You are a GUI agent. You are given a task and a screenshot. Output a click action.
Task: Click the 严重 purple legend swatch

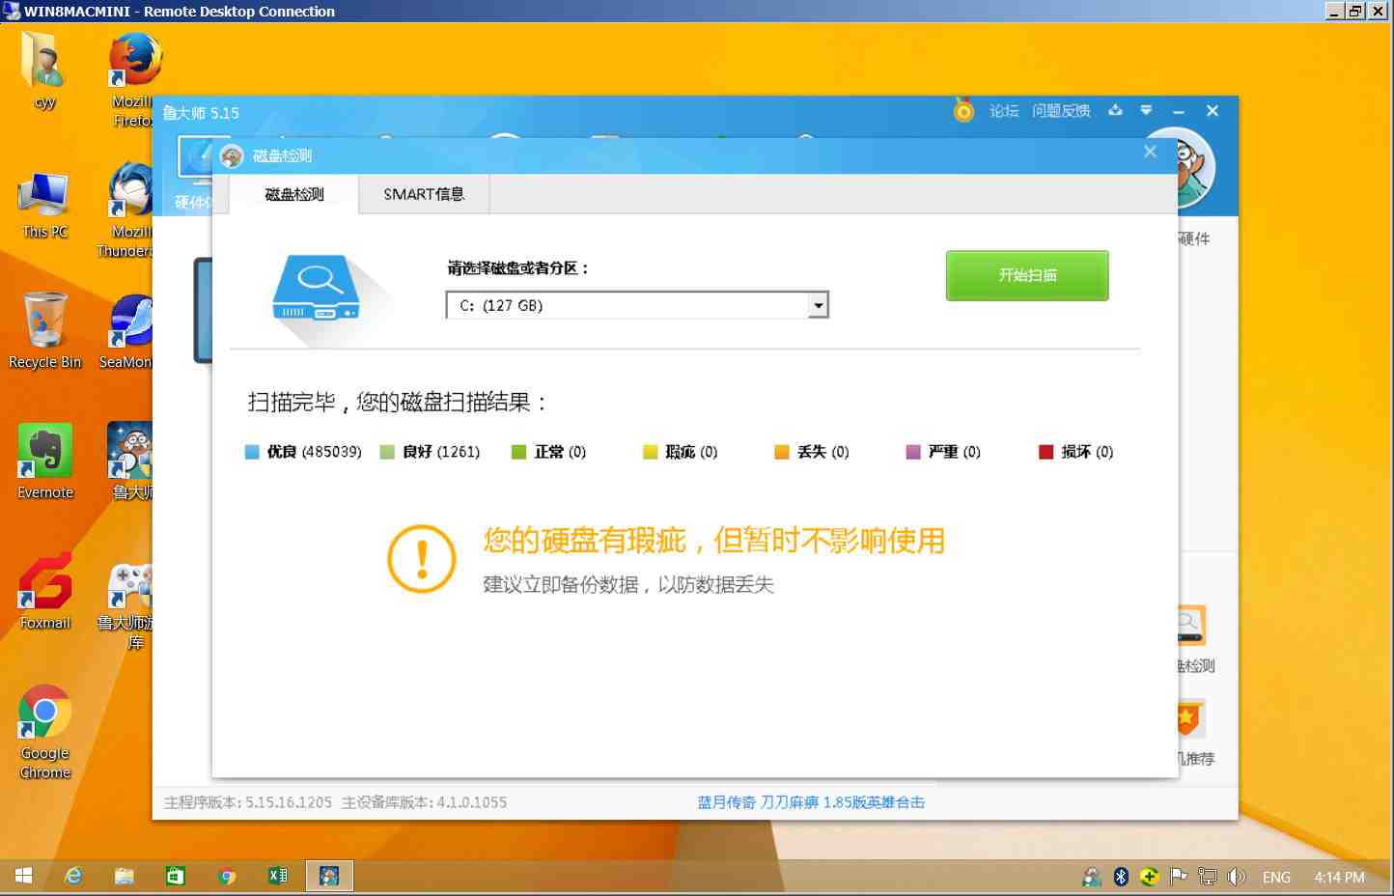pyautogui.click(x=913, y=452)
